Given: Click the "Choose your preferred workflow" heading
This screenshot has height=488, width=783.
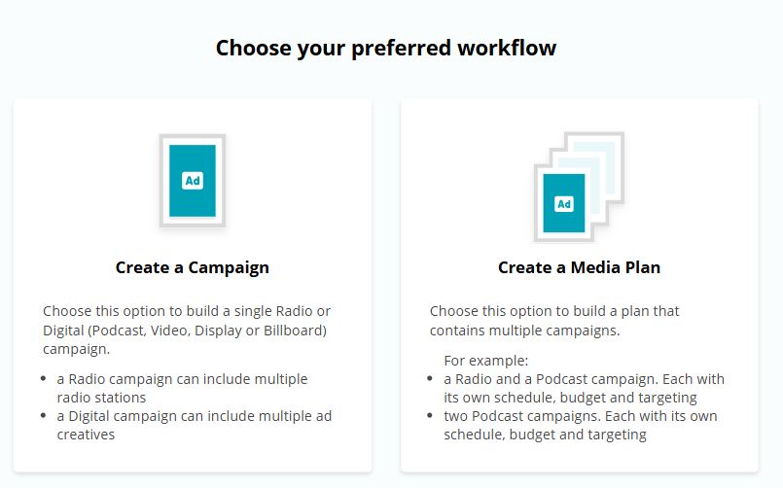Looking at the screenshot, I should (x=386, y=48).
